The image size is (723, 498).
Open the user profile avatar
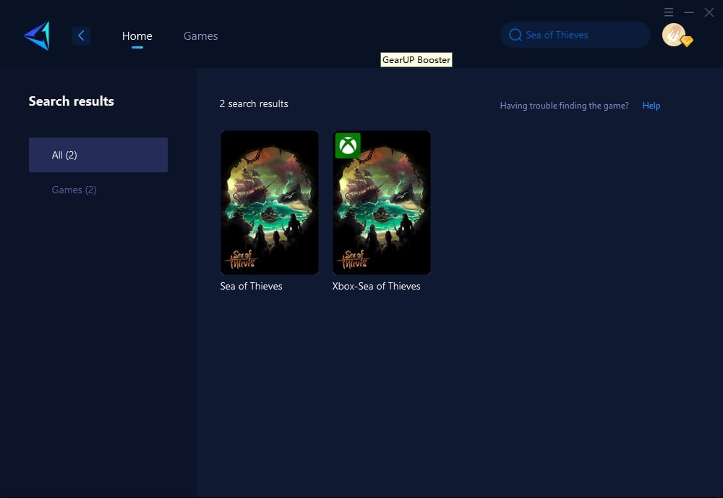pos(674,35)
